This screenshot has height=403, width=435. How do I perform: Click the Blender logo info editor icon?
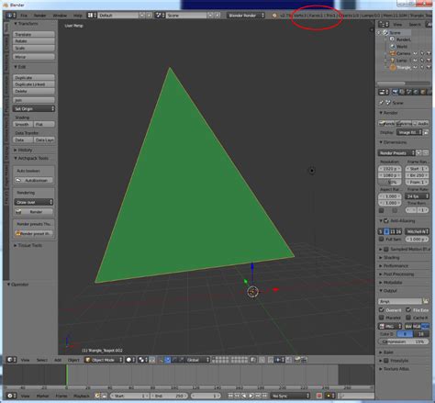click(x=10, y=15)
